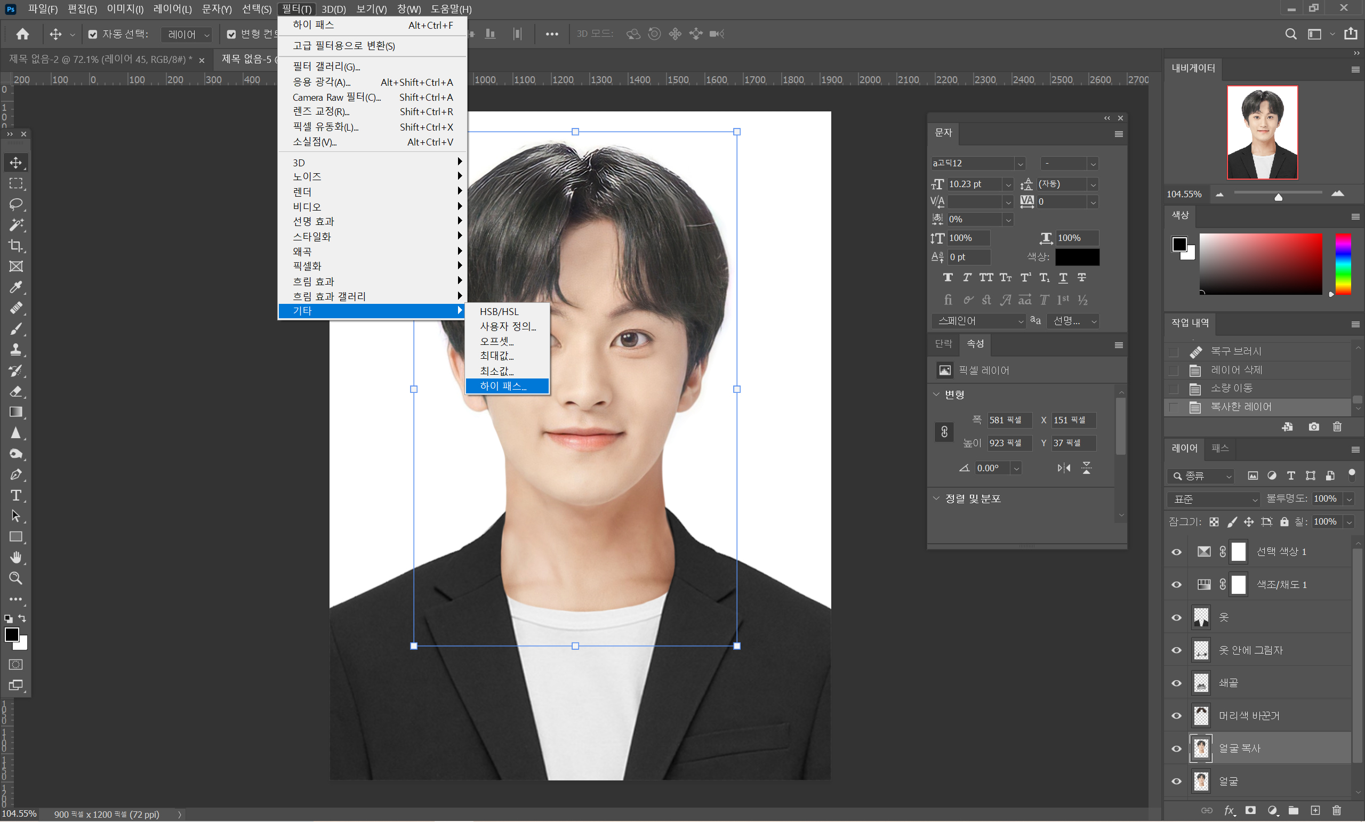Select the Zoom tool in toolbar
The image size is (1365, 822).
15,578
